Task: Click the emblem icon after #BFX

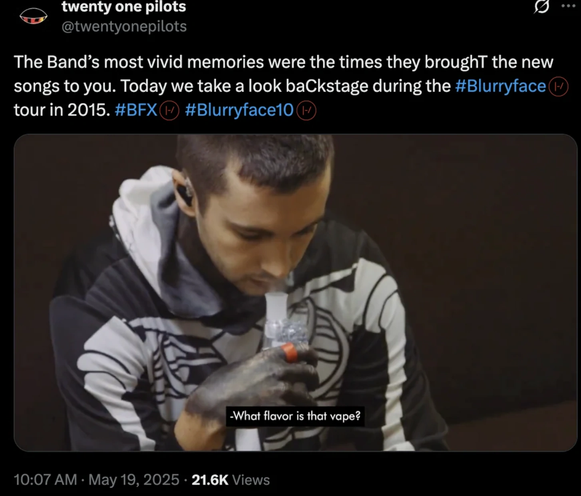Action: tap(169, 111)
